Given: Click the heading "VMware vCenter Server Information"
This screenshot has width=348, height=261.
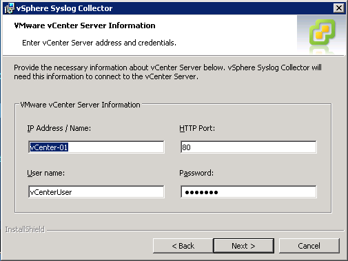Looking at the screenshot, I should point(85,25).
